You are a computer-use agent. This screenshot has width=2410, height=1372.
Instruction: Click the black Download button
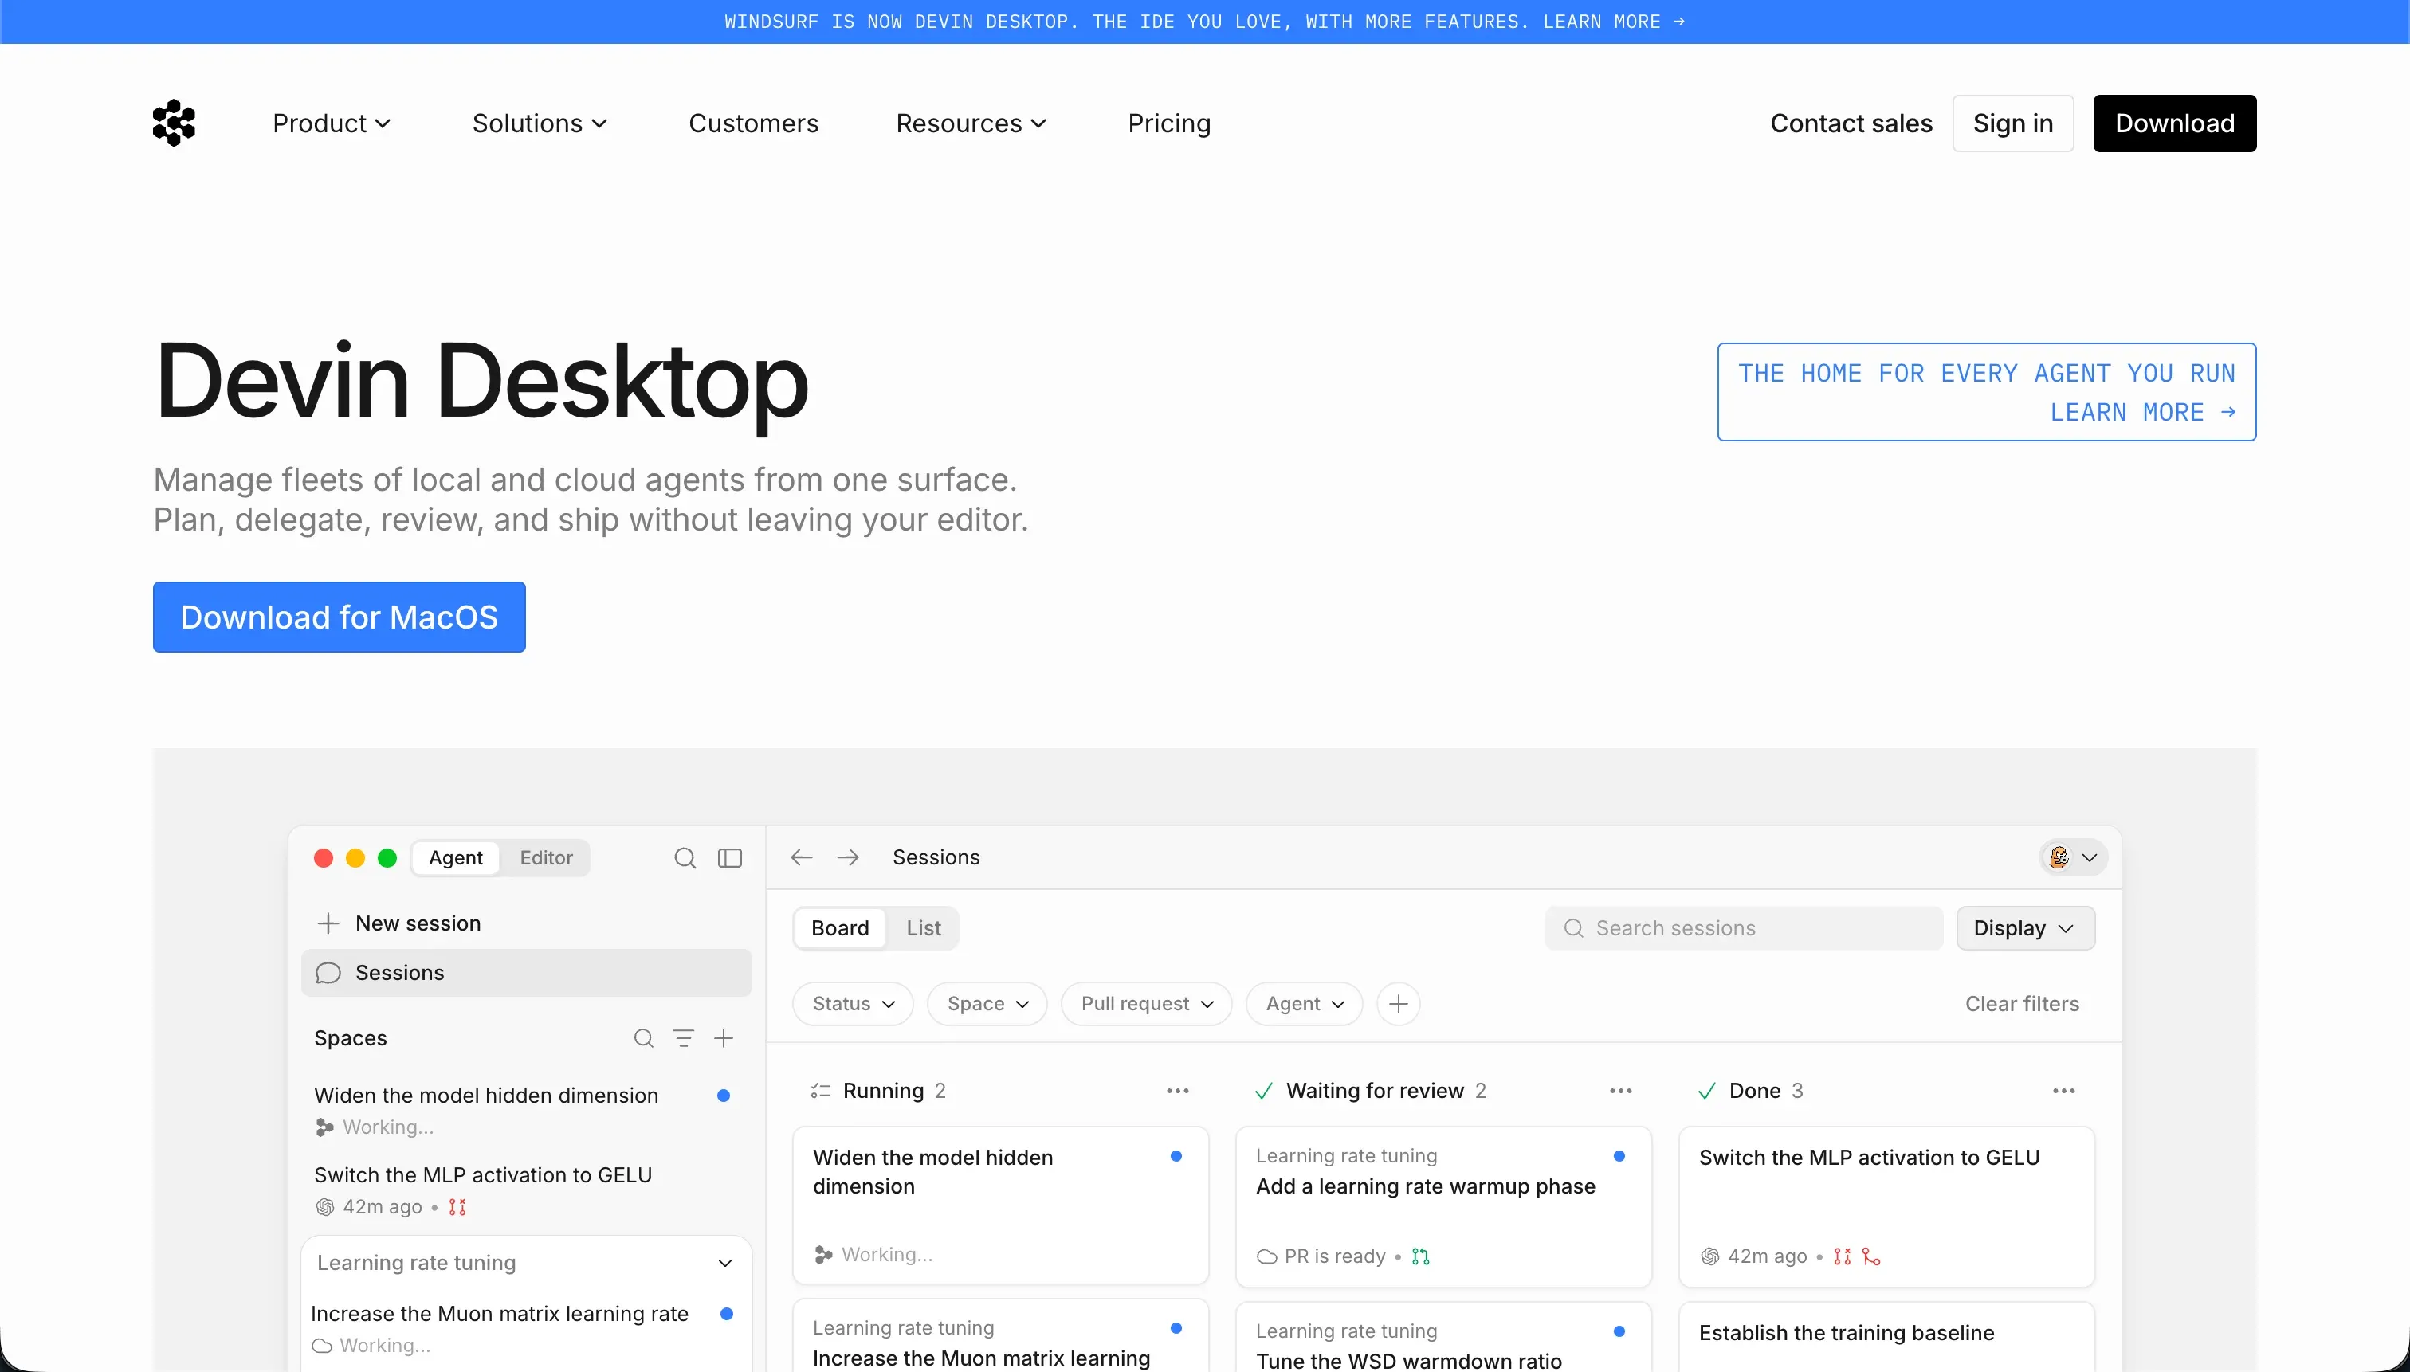pyautogui.click(x=2174, y=123)
